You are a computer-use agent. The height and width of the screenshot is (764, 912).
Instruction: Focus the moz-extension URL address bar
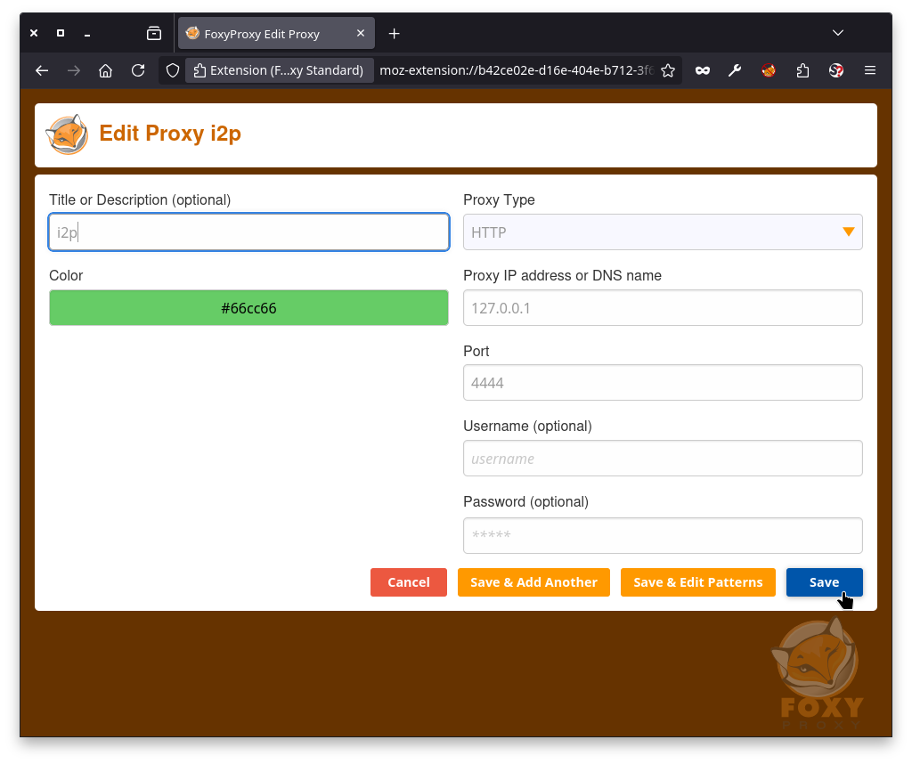[517, 70]
